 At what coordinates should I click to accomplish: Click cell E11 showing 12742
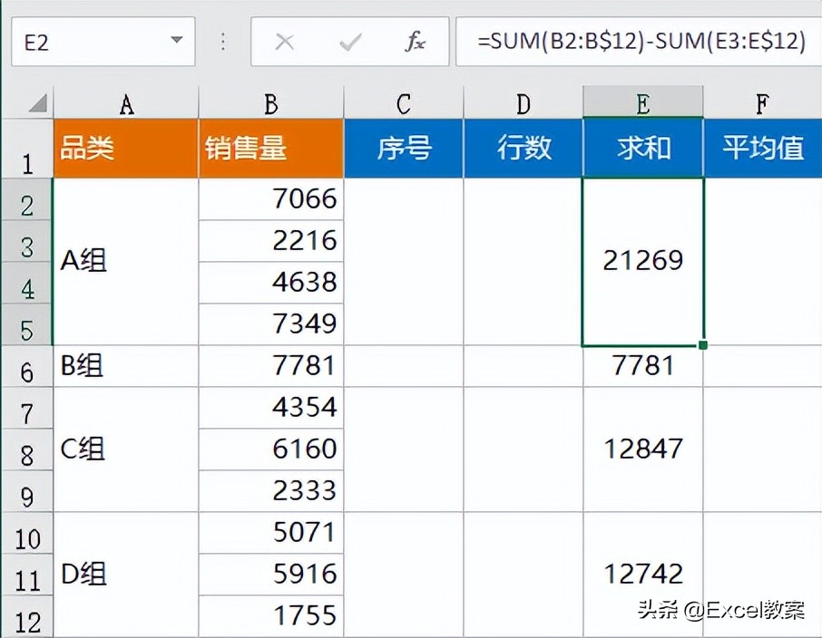point(642,574)
